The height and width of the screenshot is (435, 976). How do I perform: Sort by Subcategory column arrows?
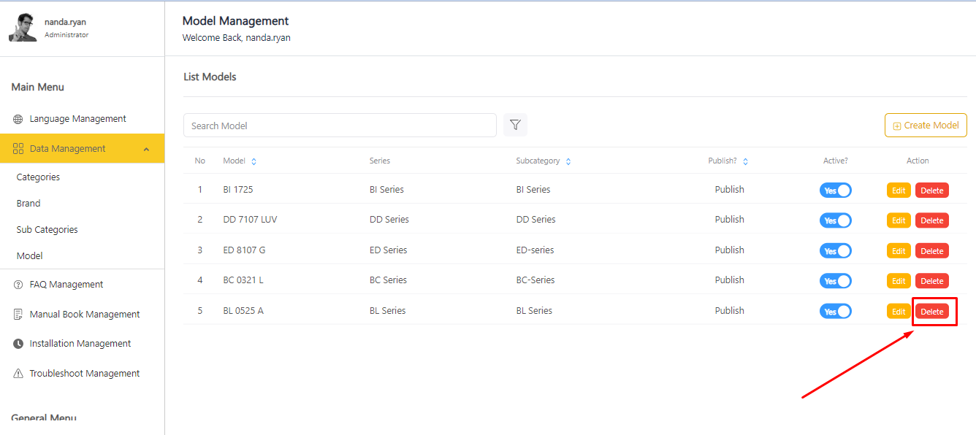coord(568,161)
